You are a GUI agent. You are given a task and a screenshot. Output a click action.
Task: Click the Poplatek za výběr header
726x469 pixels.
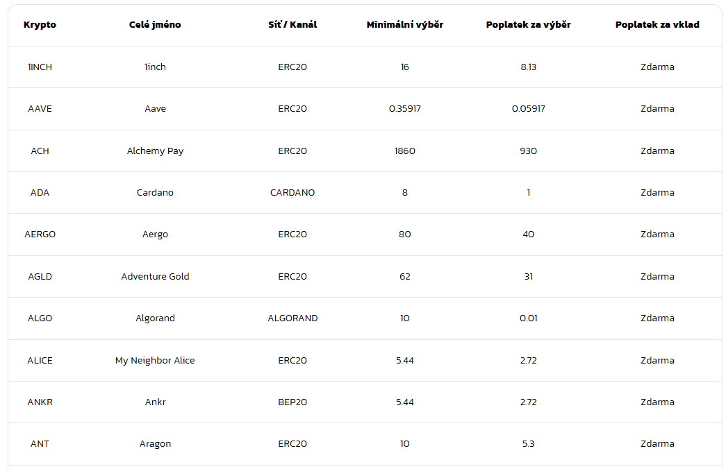528,25
